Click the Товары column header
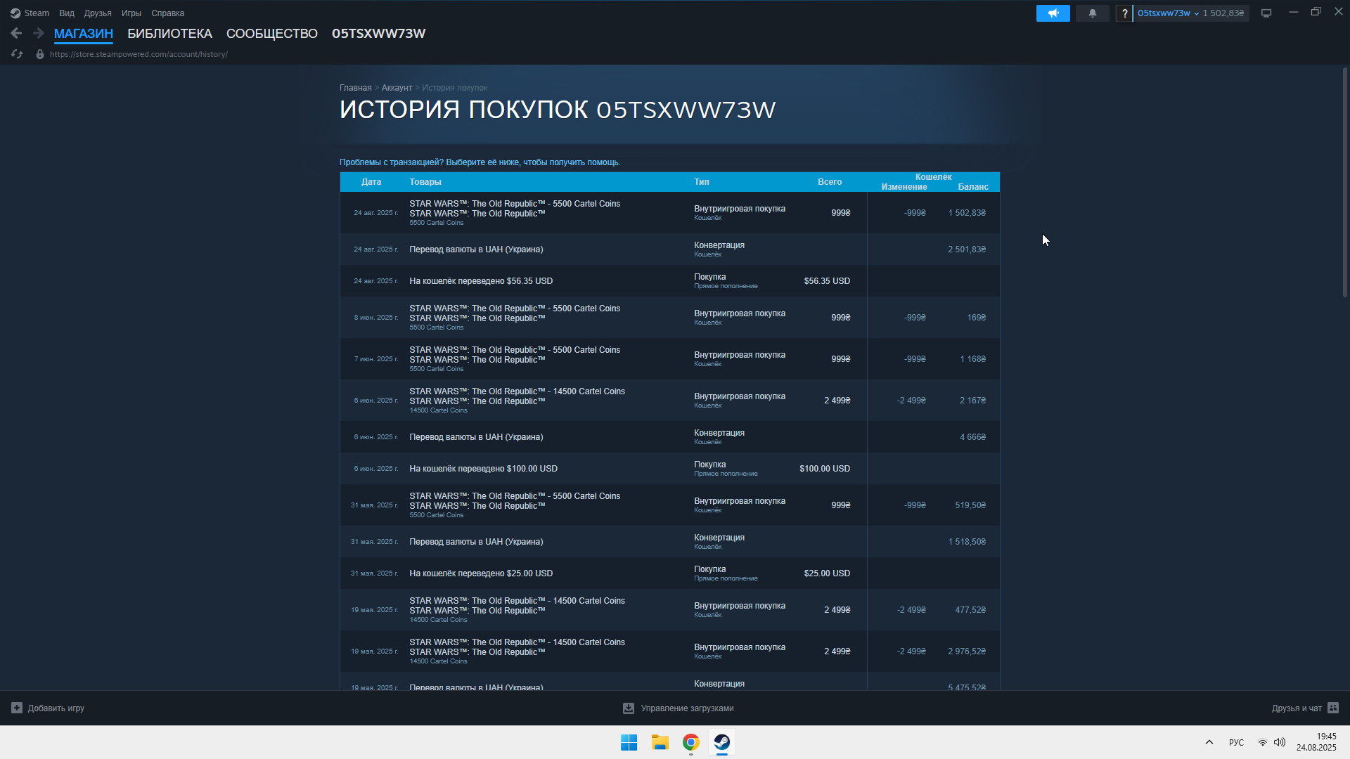The height and width of the screenshot is (759, 1350). coord(425,182)
